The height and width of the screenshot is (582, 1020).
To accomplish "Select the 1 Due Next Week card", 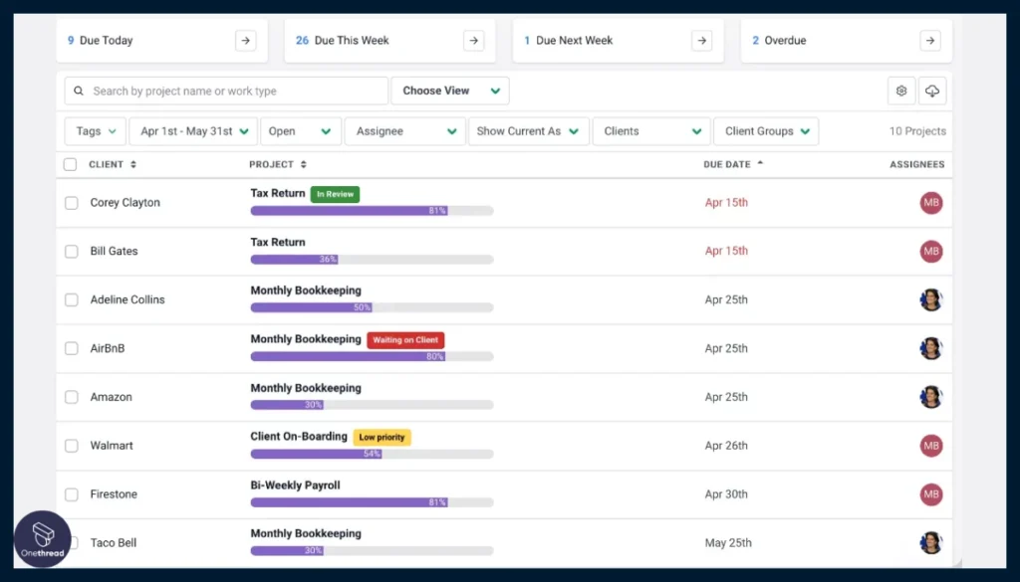I will (x=619, y=40).
